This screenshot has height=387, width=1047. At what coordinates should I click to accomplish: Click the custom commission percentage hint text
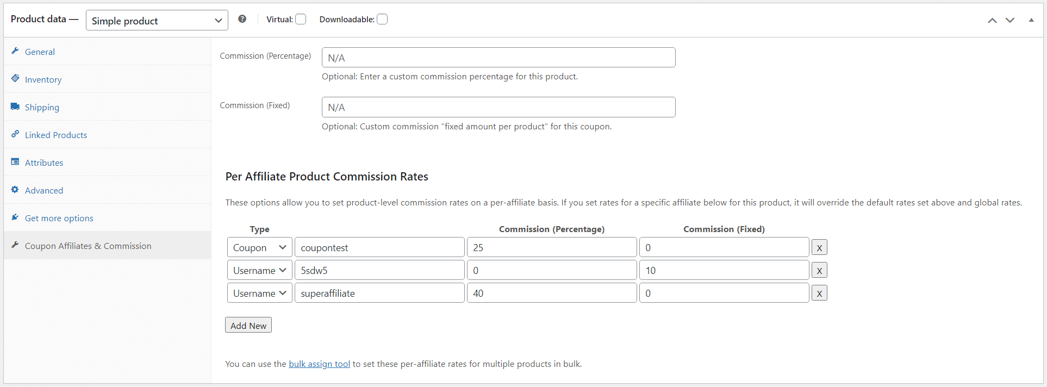[x=450, y=77]
